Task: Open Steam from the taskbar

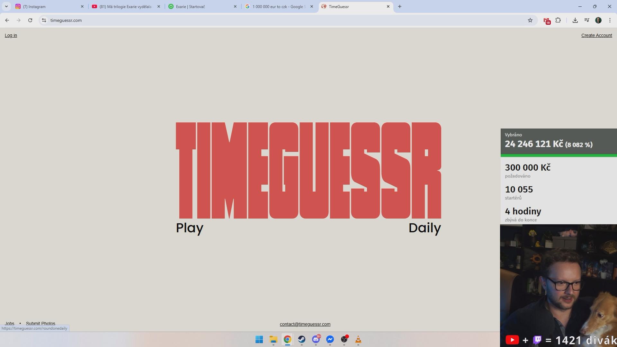Action: click(301, 340)
